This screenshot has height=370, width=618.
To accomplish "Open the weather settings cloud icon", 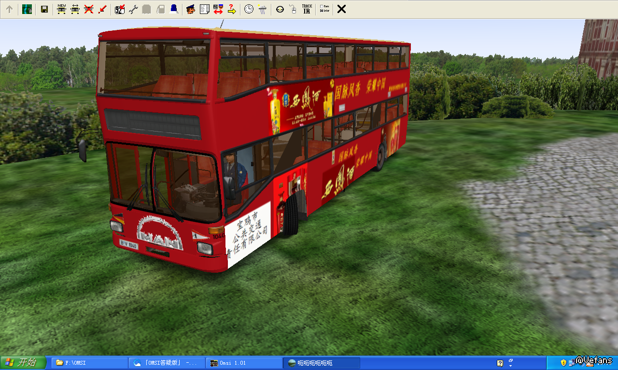I will [x=262, y=9].
